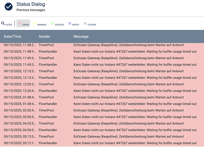Toggle the Error filter
The width and height of the screenshot is (204, 151).
[x=23, y=24]
